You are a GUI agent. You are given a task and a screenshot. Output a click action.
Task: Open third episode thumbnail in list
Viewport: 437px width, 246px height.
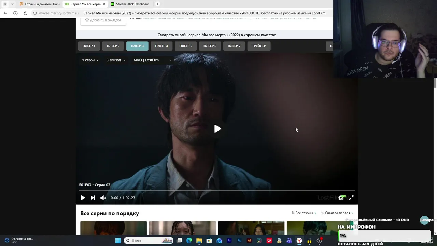click(x=251, y=228)
